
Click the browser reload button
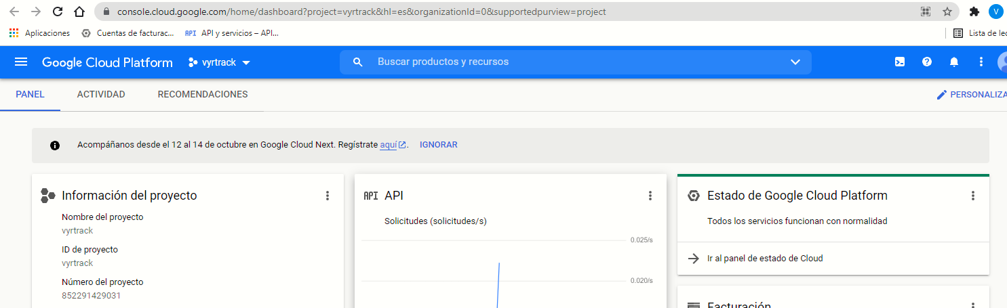click(58, 12)
